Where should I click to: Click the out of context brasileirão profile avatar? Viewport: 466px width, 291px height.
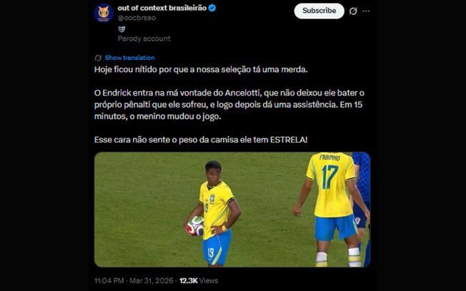pyautogui.click(x=104, y=13)
